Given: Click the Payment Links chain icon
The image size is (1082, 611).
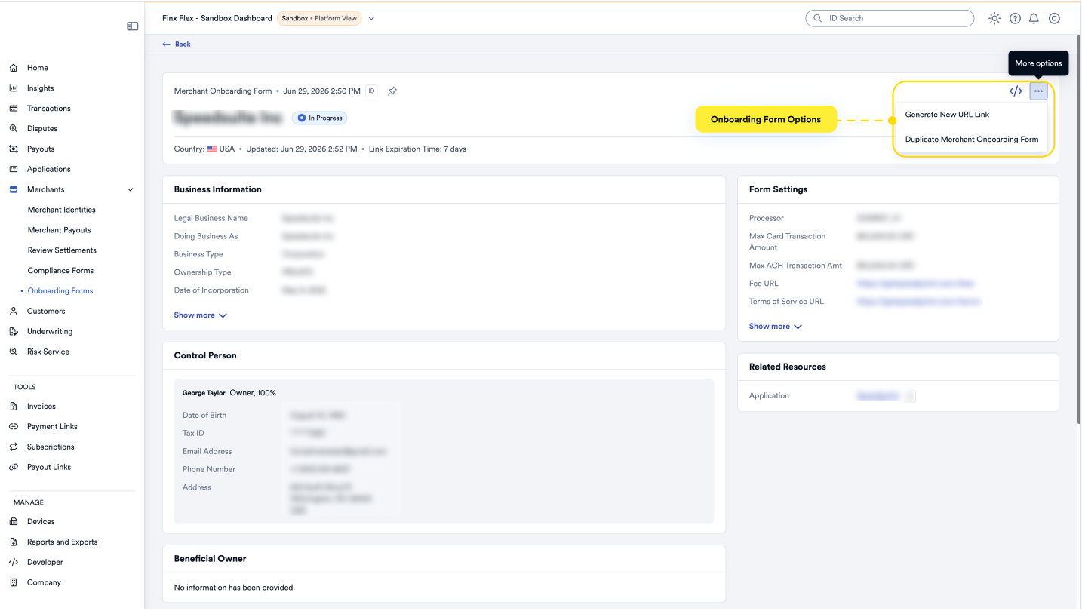Looking at the screenshot, I should [x=14, y=427].
